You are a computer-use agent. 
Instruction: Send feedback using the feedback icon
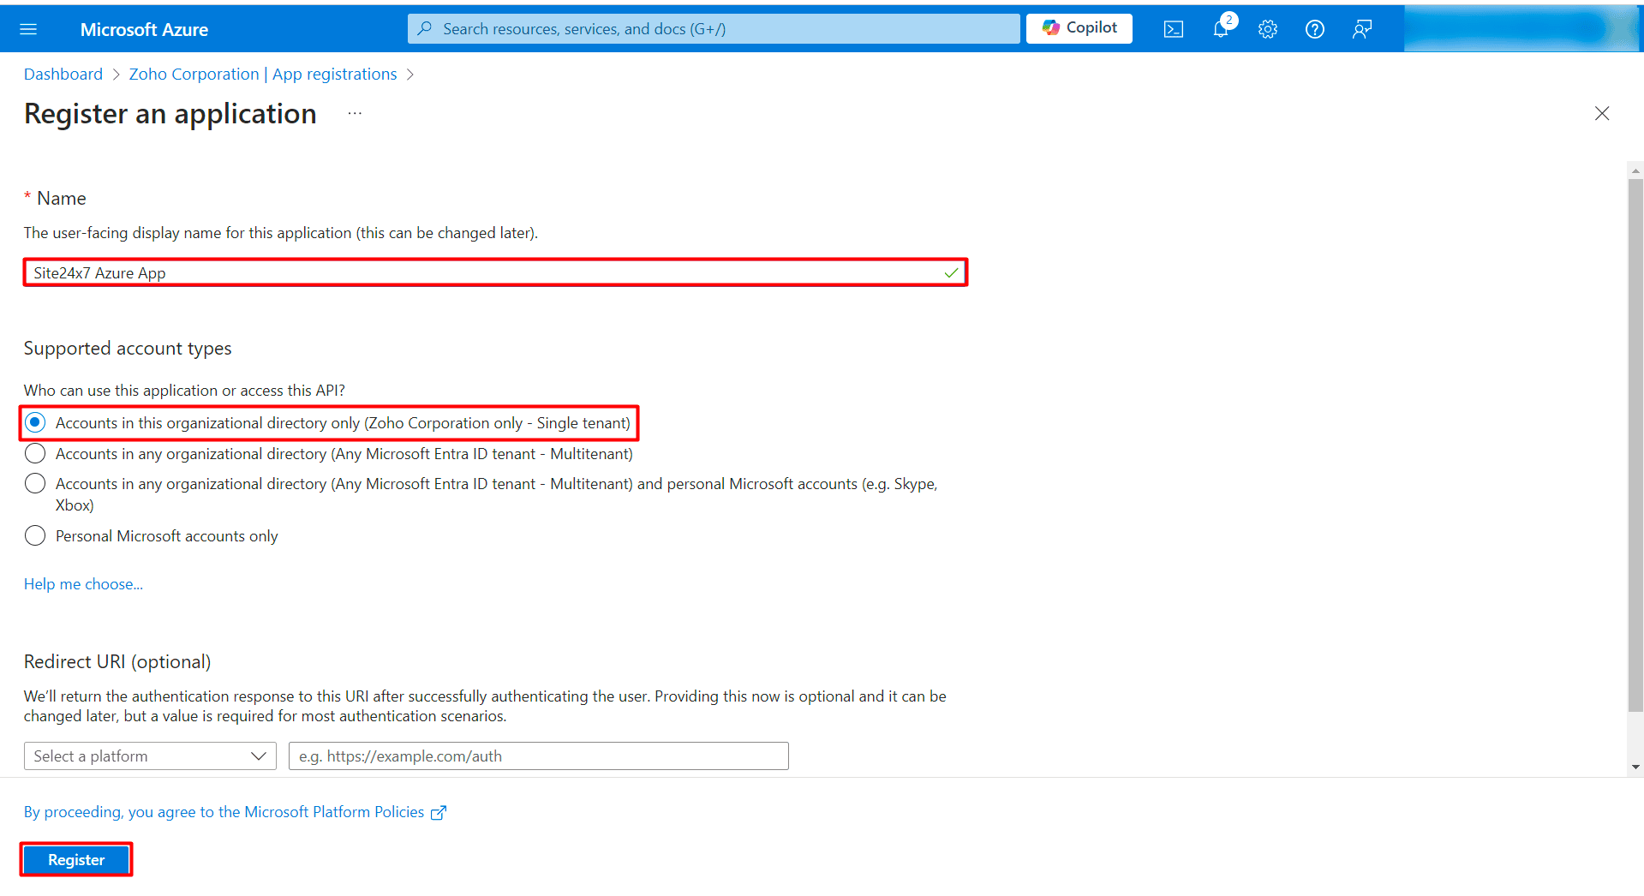coord(1361,28)
